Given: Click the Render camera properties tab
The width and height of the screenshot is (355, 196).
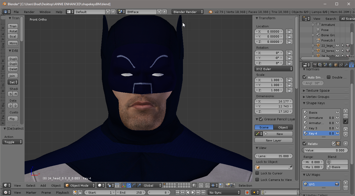Looking at the screenshot, I should pyautogui.click(x=315, y=65).
